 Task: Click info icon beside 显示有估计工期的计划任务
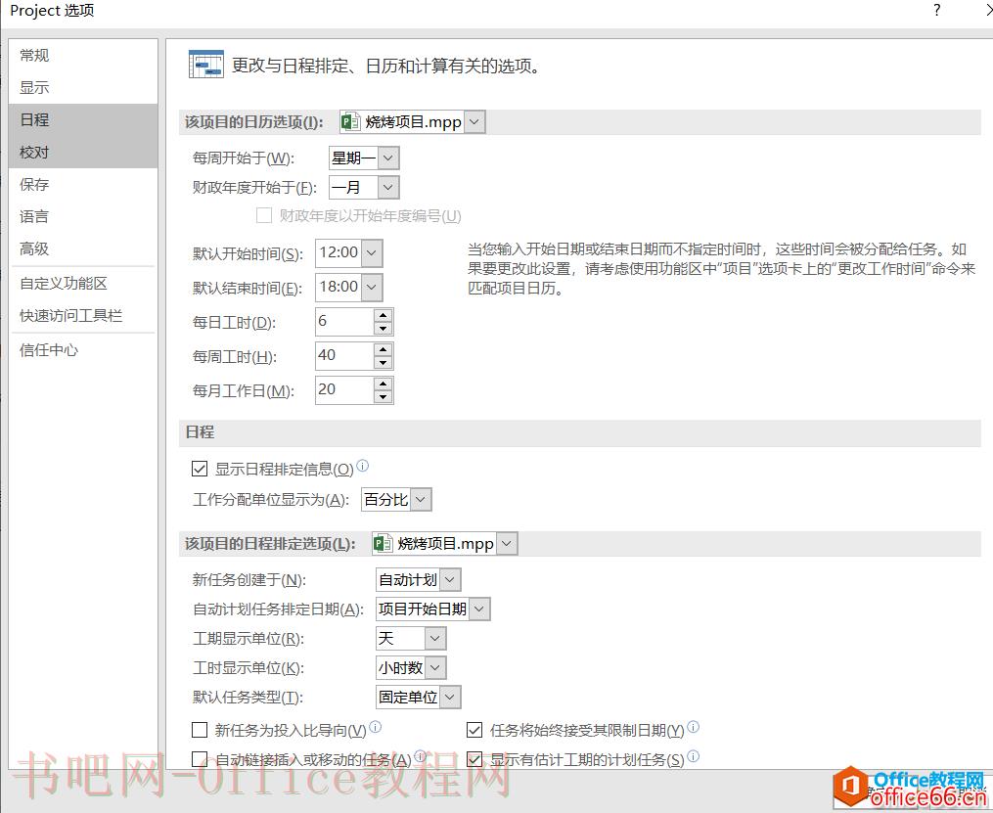pos(693,756)
